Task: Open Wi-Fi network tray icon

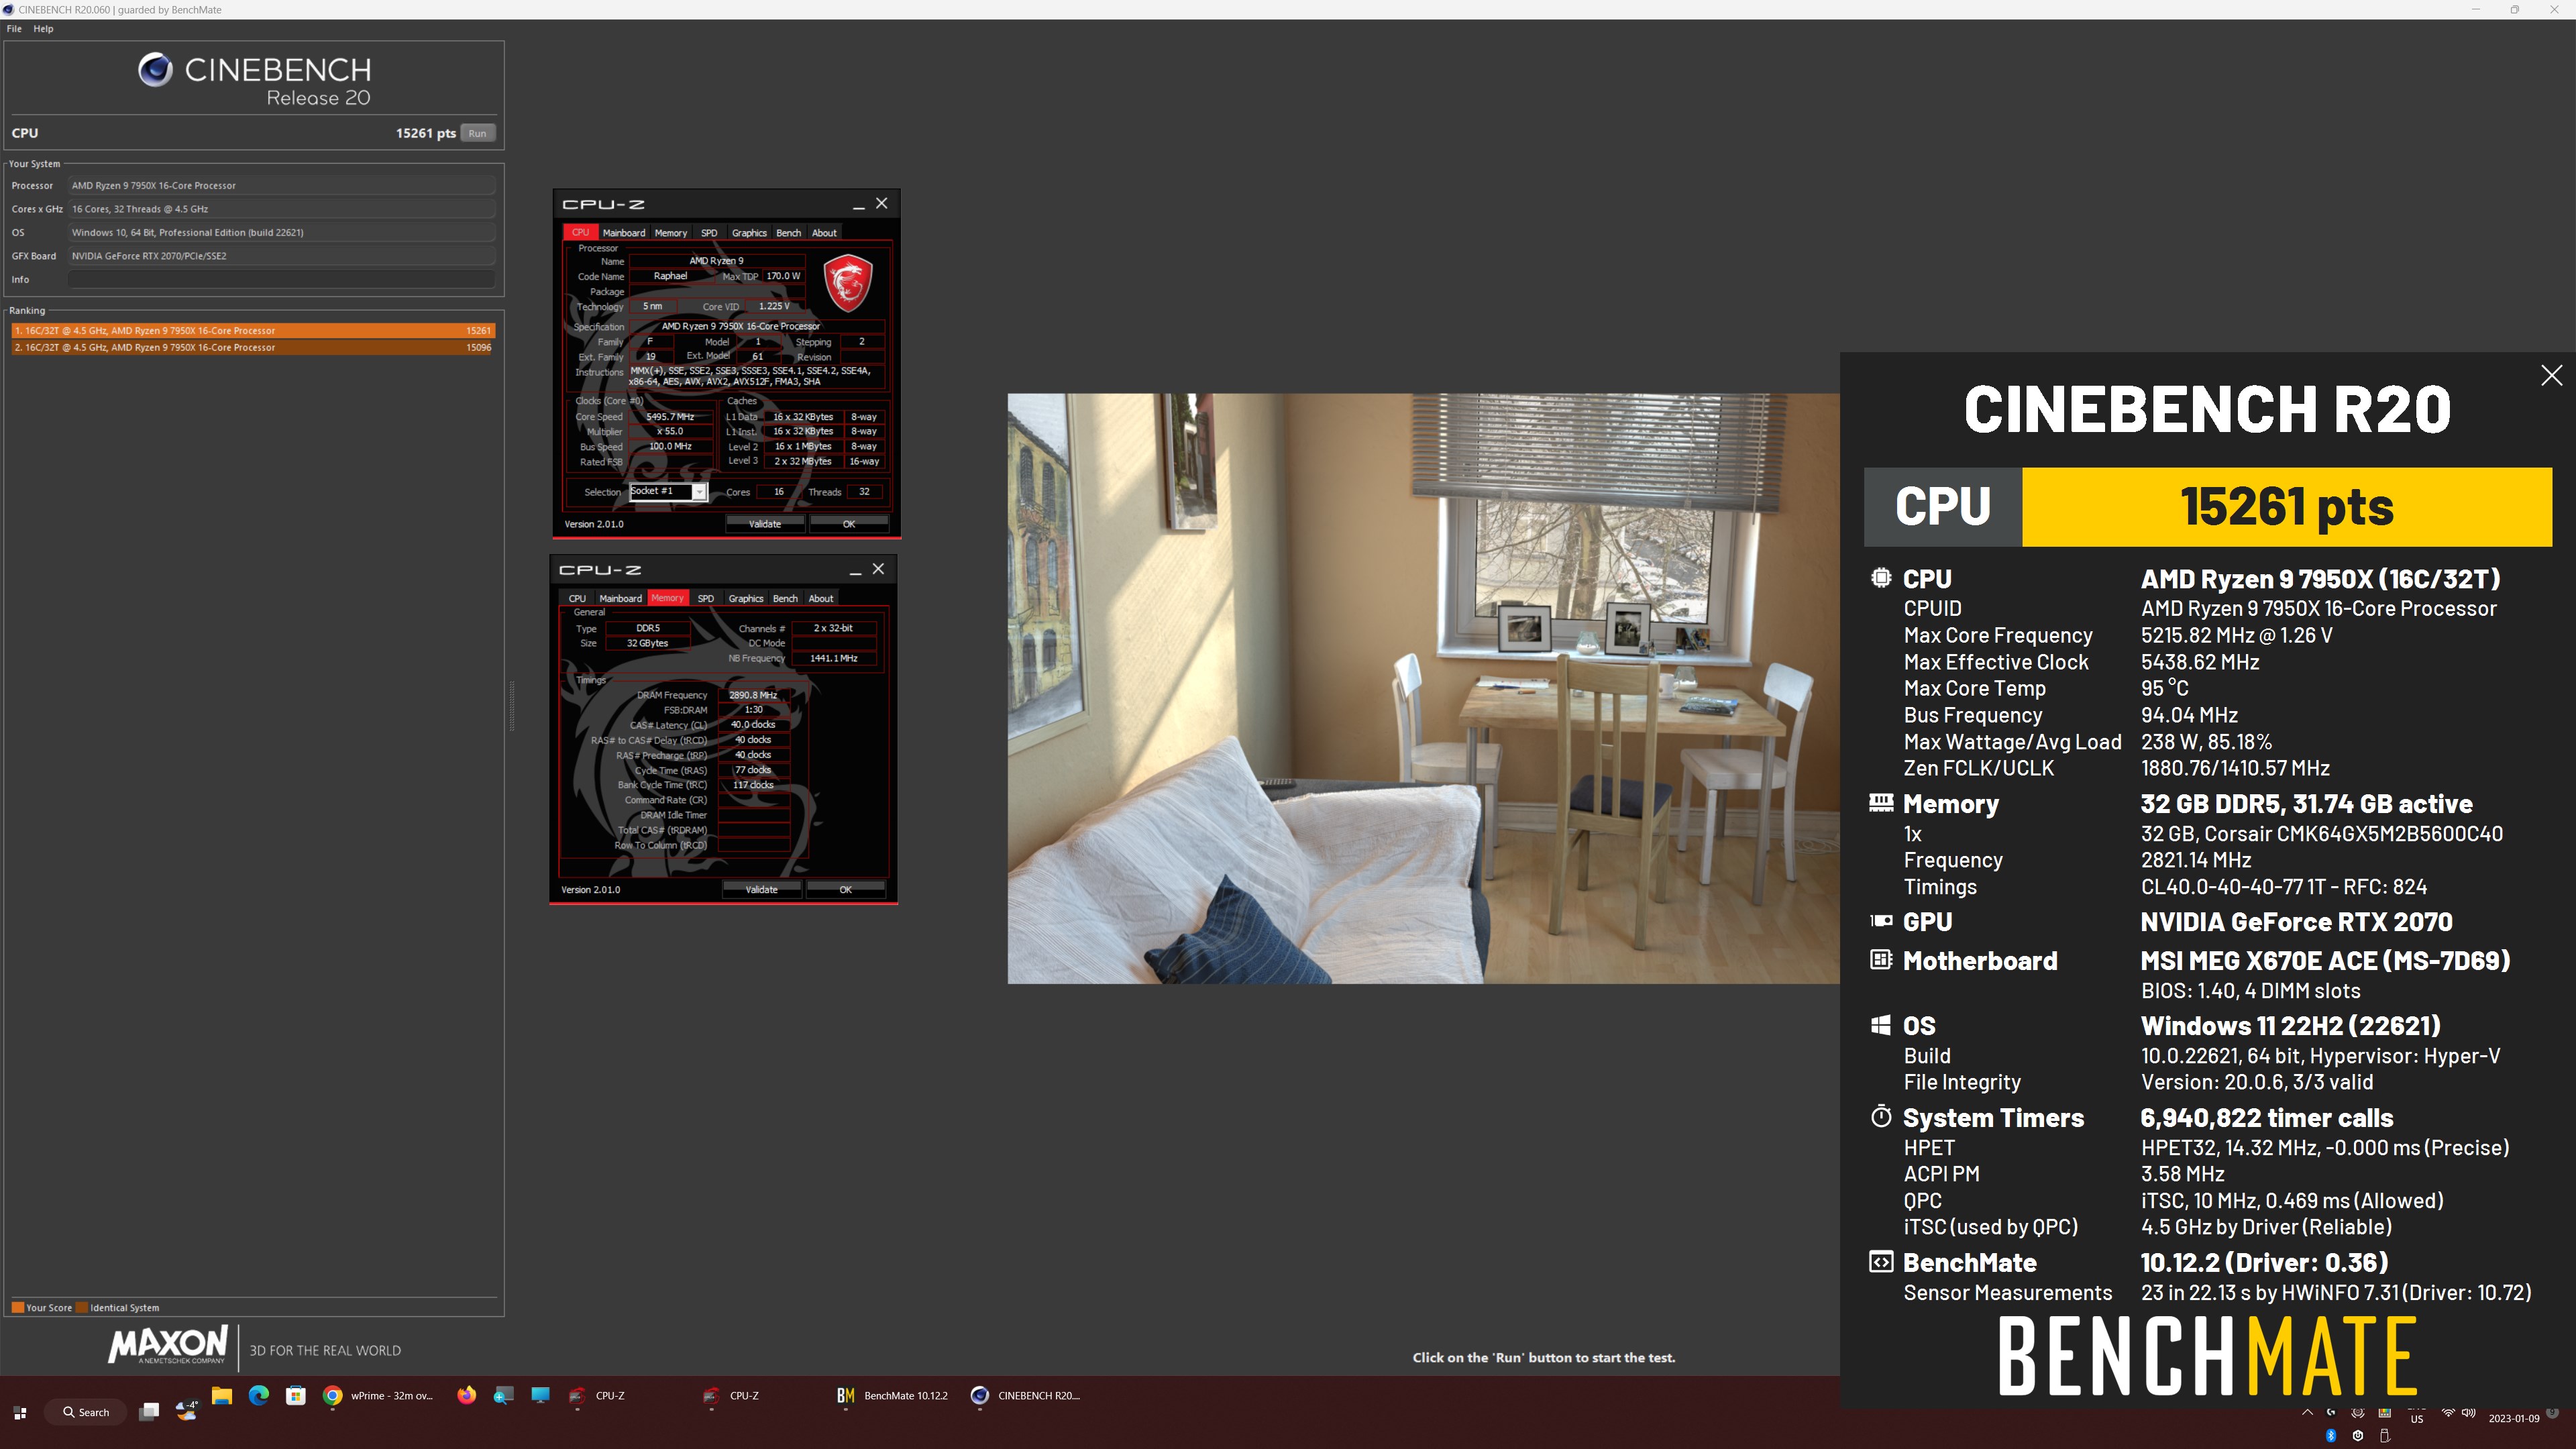Action: coord(2447,1413)
